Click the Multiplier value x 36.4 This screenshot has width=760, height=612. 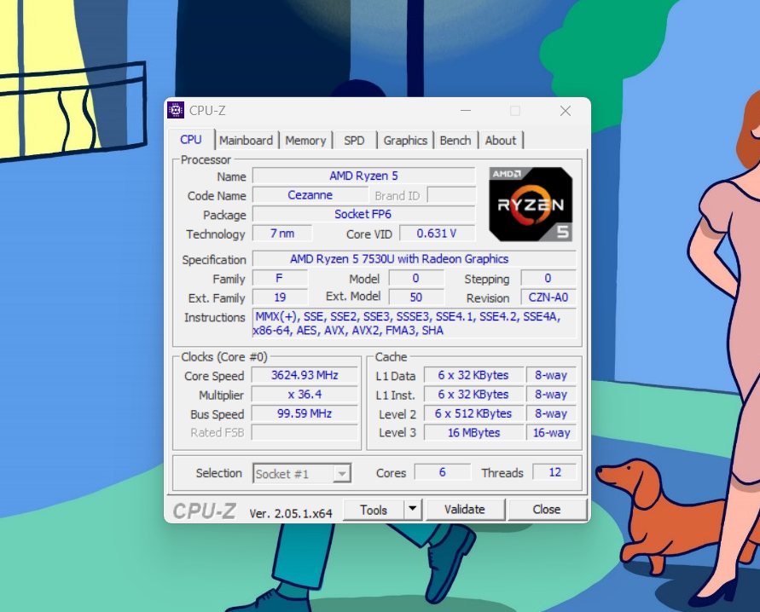coord(305,395)
